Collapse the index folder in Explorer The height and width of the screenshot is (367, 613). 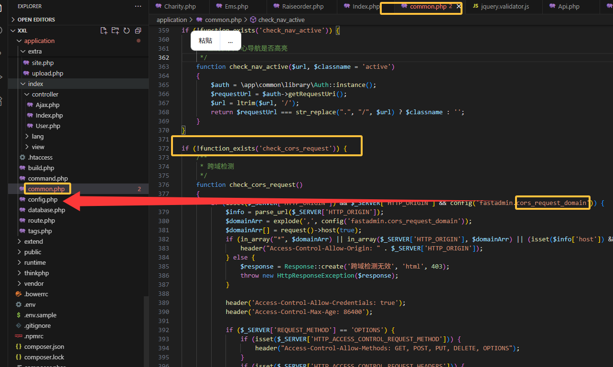[36, 84]
